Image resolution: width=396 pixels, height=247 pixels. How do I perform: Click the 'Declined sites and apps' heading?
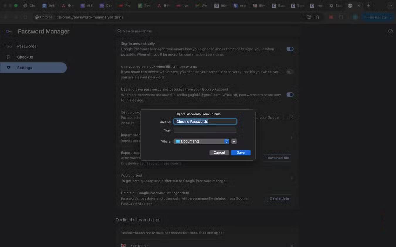tap(138, 220)
